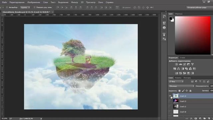Viewport: 213px width, 120px height.
Task: Toggle lock all padlock icon
Action: 190,91
